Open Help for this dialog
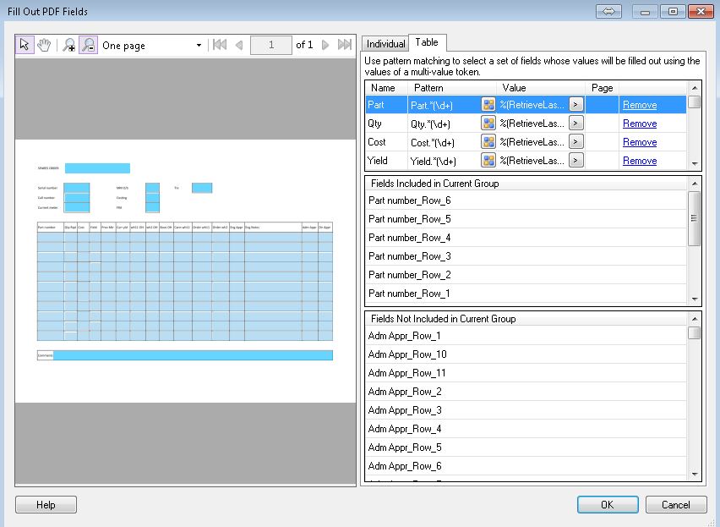The height and width of the screenshot is (527, 720). pos(46,505)
